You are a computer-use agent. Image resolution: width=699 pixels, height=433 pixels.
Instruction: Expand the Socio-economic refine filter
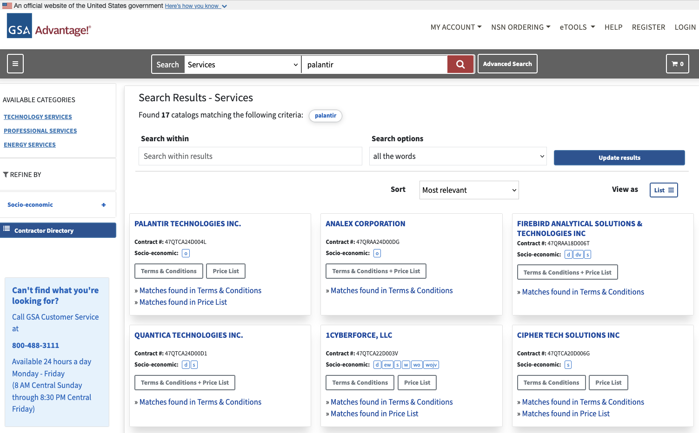tap(103, 204)
